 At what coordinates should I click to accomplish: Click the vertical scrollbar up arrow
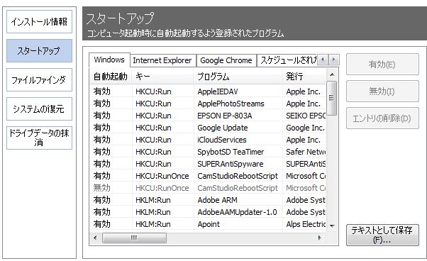(332, 74)
